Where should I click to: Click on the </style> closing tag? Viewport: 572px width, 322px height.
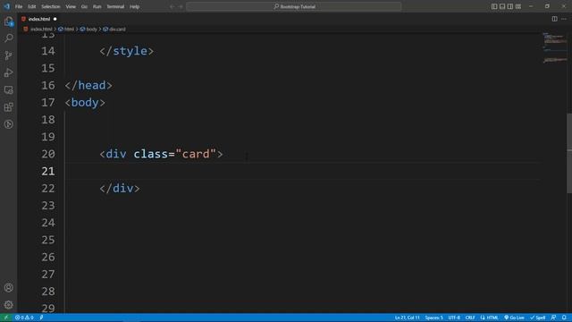(x=127, y=51)
